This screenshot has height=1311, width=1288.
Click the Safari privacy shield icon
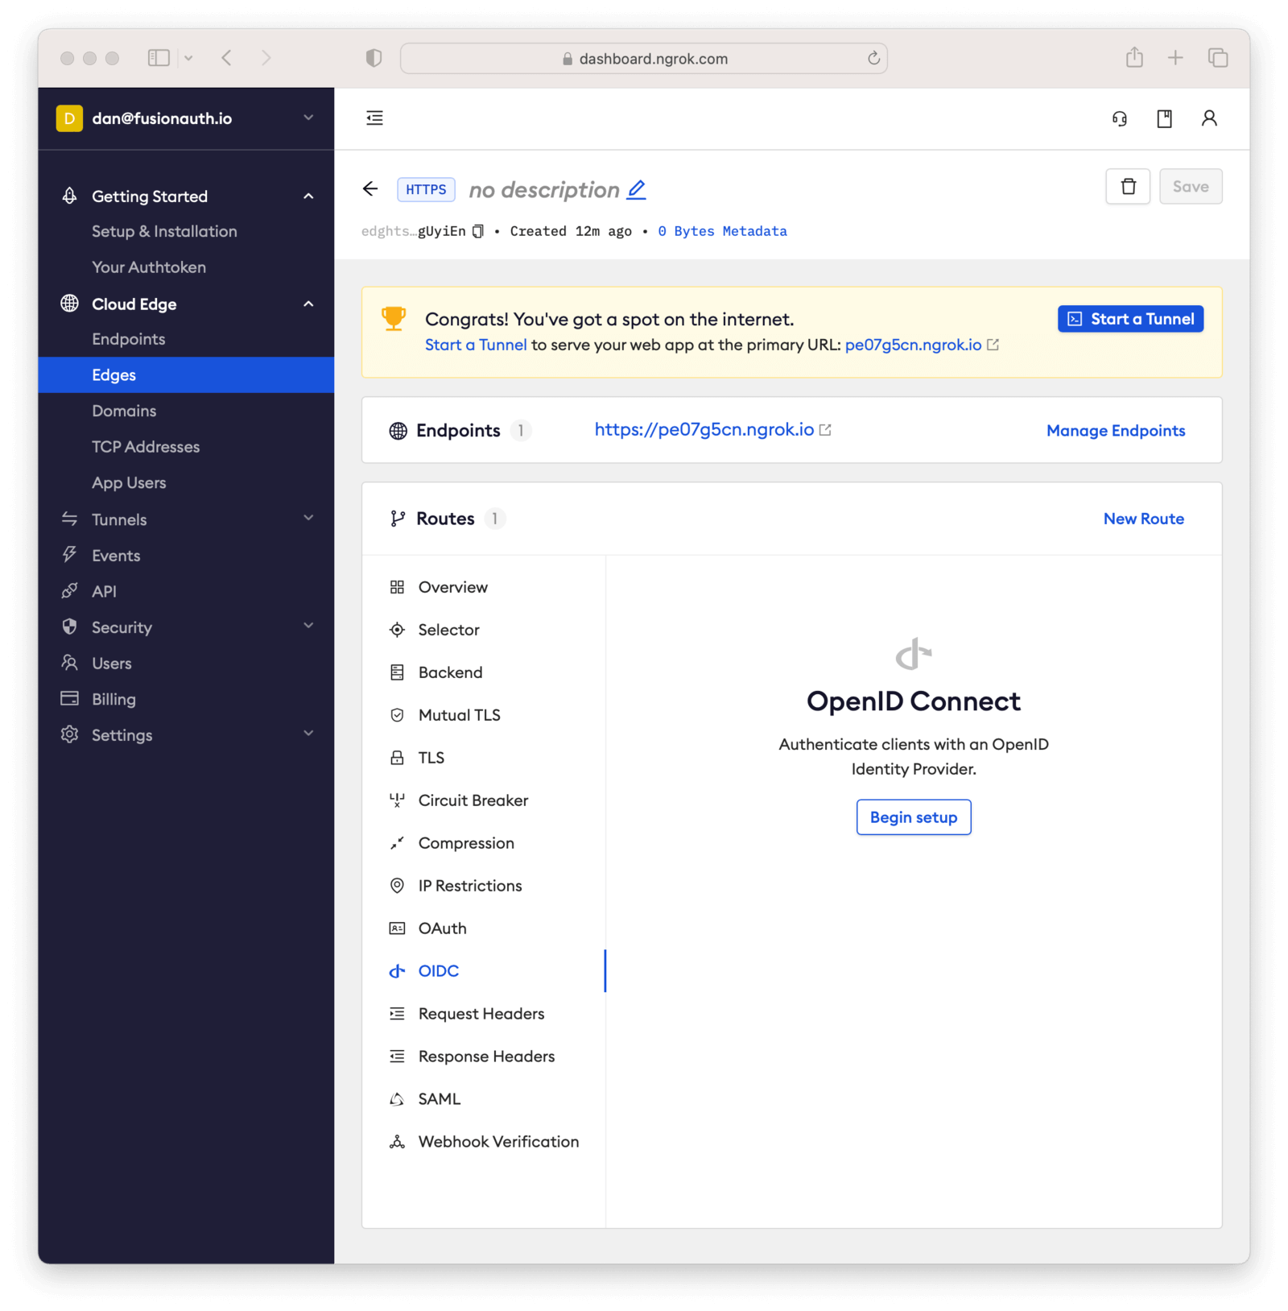click(374, 58)
